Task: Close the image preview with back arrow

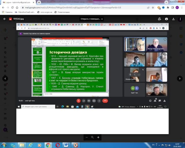Action: point(5,19)
